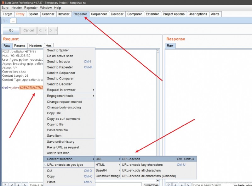Screen dimensions: 252x186
Task: Expand the Construct string submenu
Action: 108,176
